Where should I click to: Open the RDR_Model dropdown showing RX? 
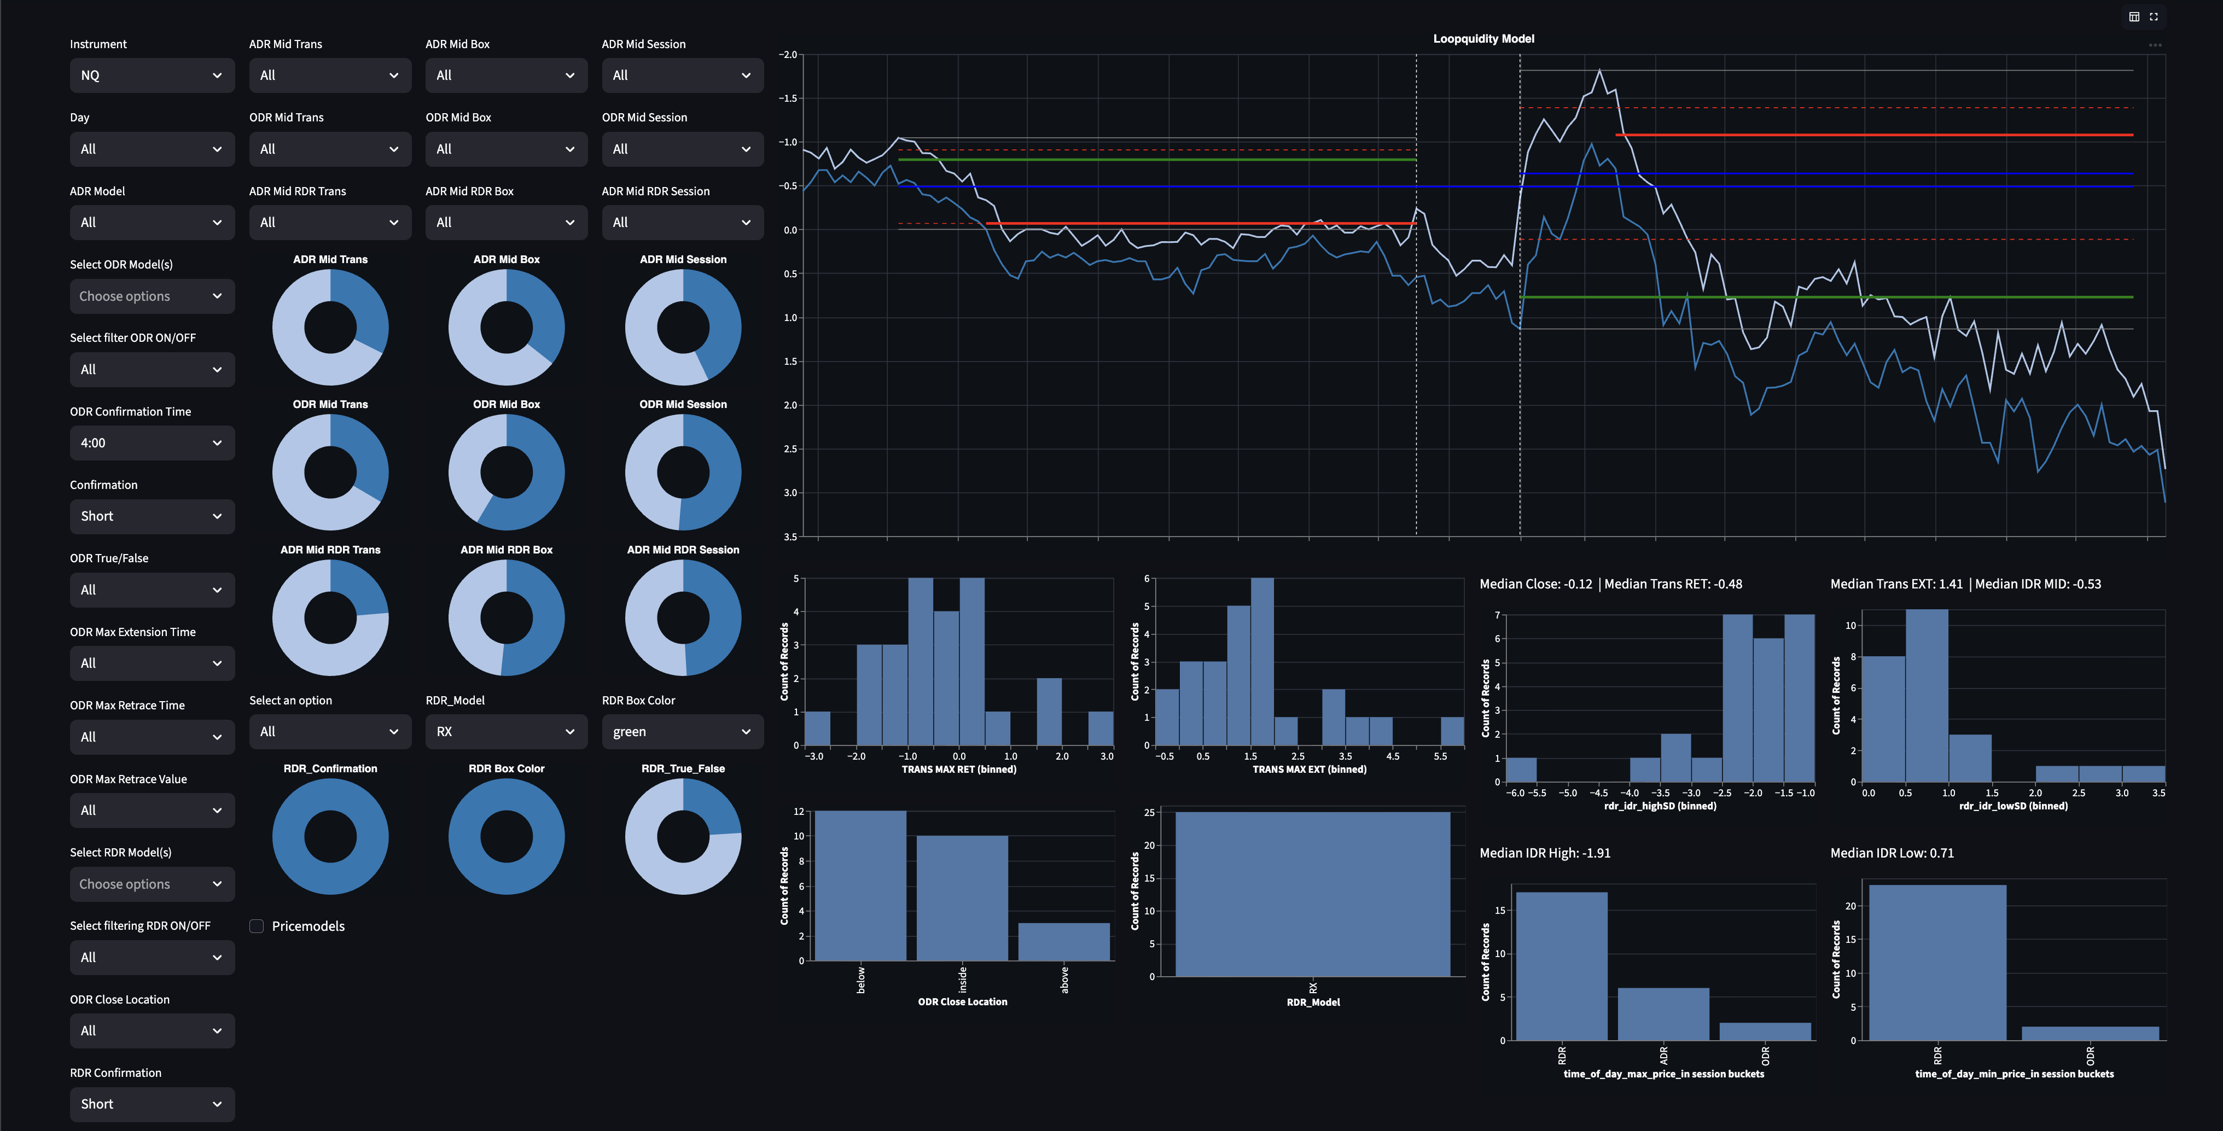tap(507, 731)
